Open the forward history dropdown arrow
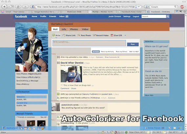 pyautogui.click(x=12, y=7)
